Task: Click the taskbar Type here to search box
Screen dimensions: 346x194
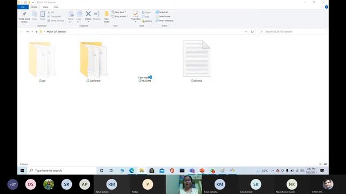Action: pyautogui.click(x=62, y=170)
